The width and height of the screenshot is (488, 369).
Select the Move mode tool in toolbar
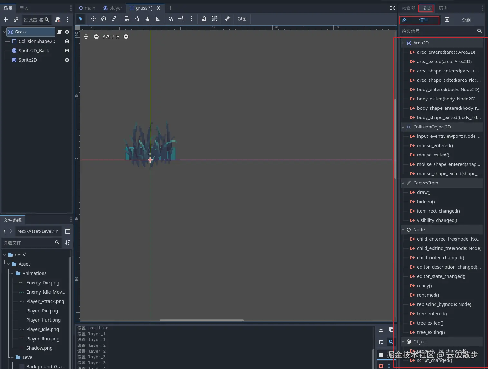click(93, 19)
